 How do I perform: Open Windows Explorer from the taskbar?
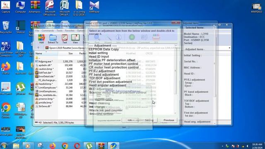pos(16,146)
